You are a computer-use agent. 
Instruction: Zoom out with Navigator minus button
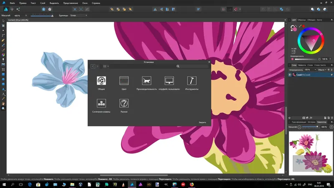click(x=299, y=127)
